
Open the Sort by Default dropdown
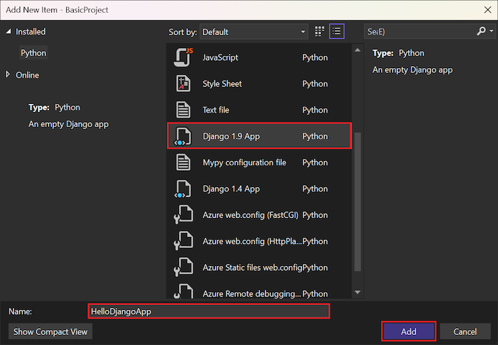click(x=254, y=32)
